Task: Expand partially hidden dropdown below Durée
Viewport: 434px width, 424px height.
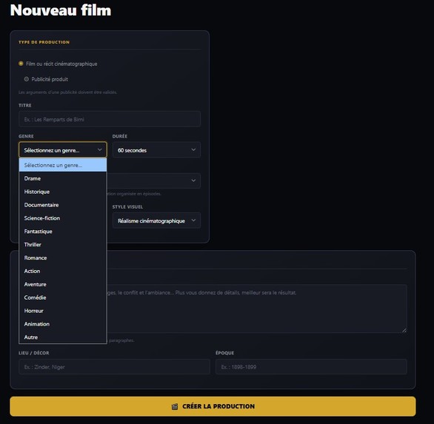Action: pyautogui.click(x=153, y=181)
